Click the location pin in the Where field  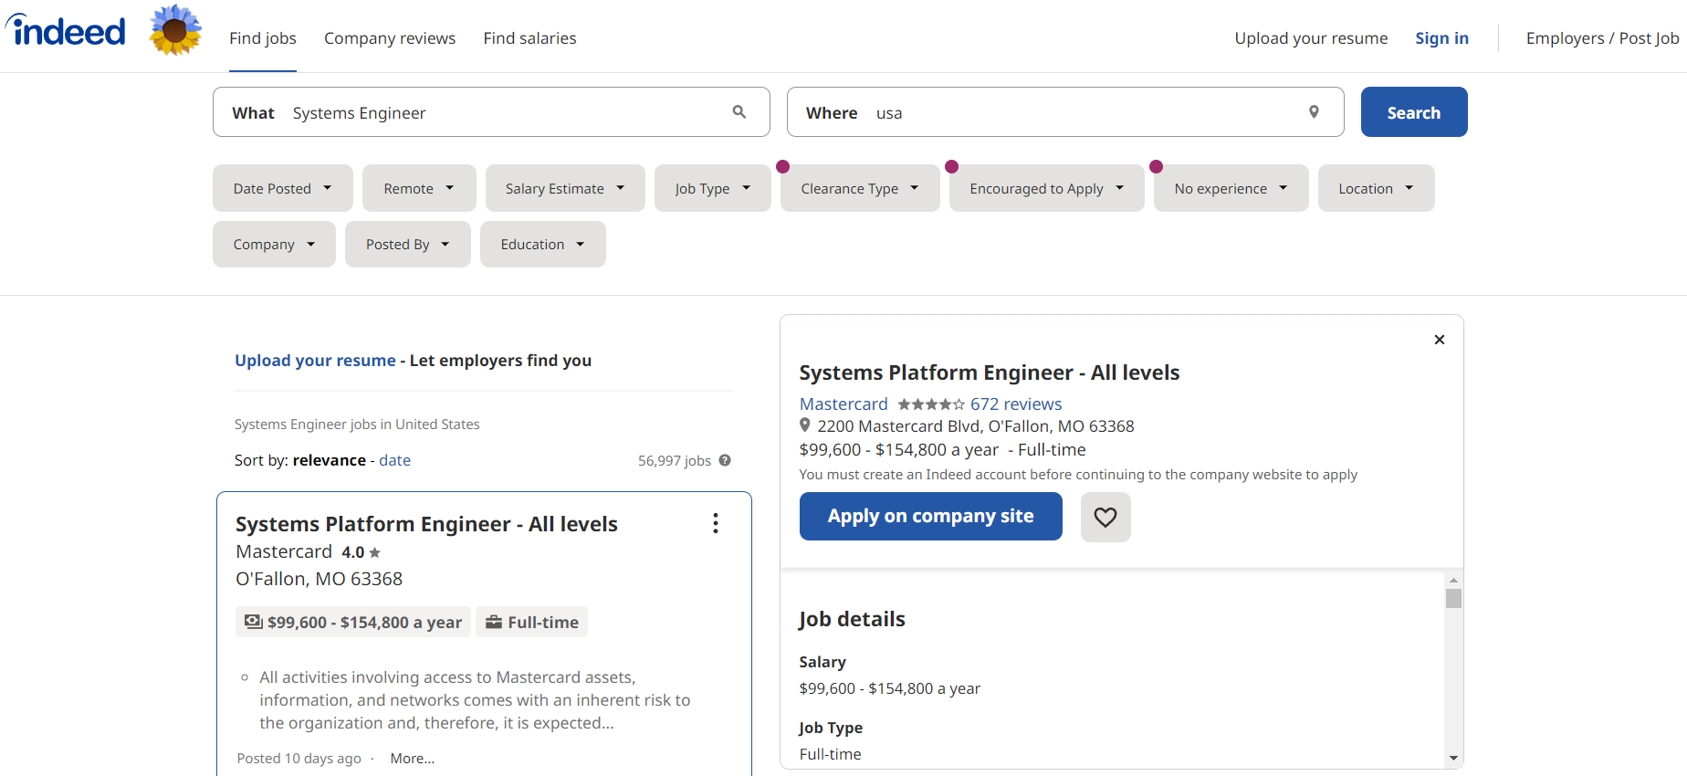1314,112
